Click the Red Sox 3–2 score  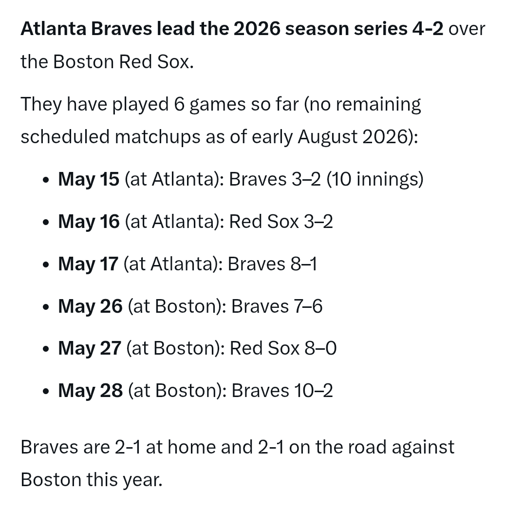[281, 221]
